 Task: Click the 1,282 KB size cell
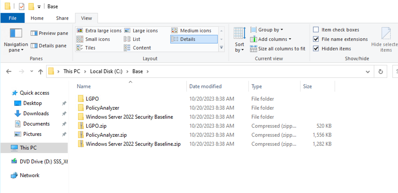click(x=322, y=144)
